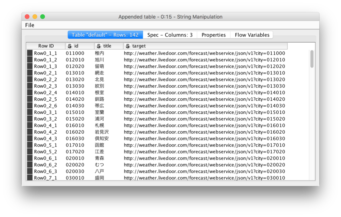
Task: Click the color marker of Row0_4_2
Action: pos(30,132)
